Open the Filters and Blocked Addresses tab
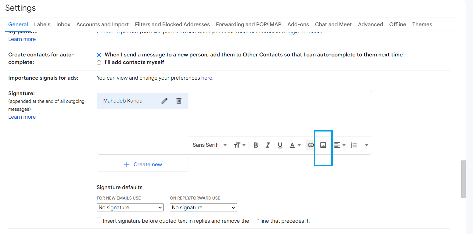This screenshot has height=234, width=473. click(x=172, y=24)
